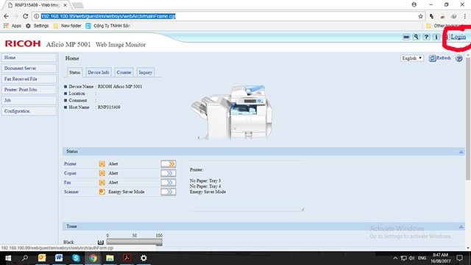Click the 'No Paper: Tray 3' message

tap(205, 180)
